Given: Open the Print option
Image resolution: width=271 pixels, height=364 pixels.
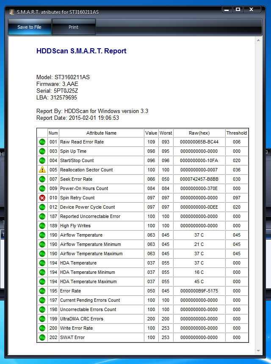Looking at the screenshot, I should pos(73,27).
